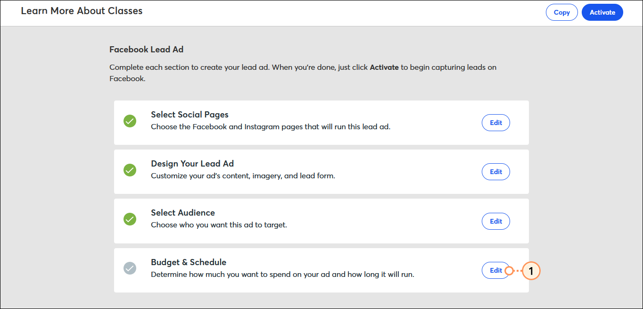
Task: Edit the Select Social Pages section
Action: [496, 123]
